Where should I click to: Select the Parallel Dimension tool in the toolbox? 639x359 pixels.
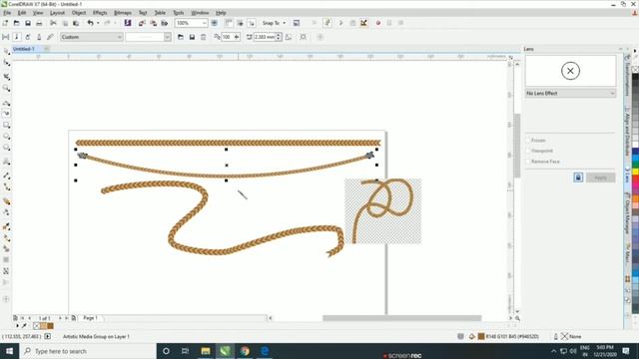6,176
